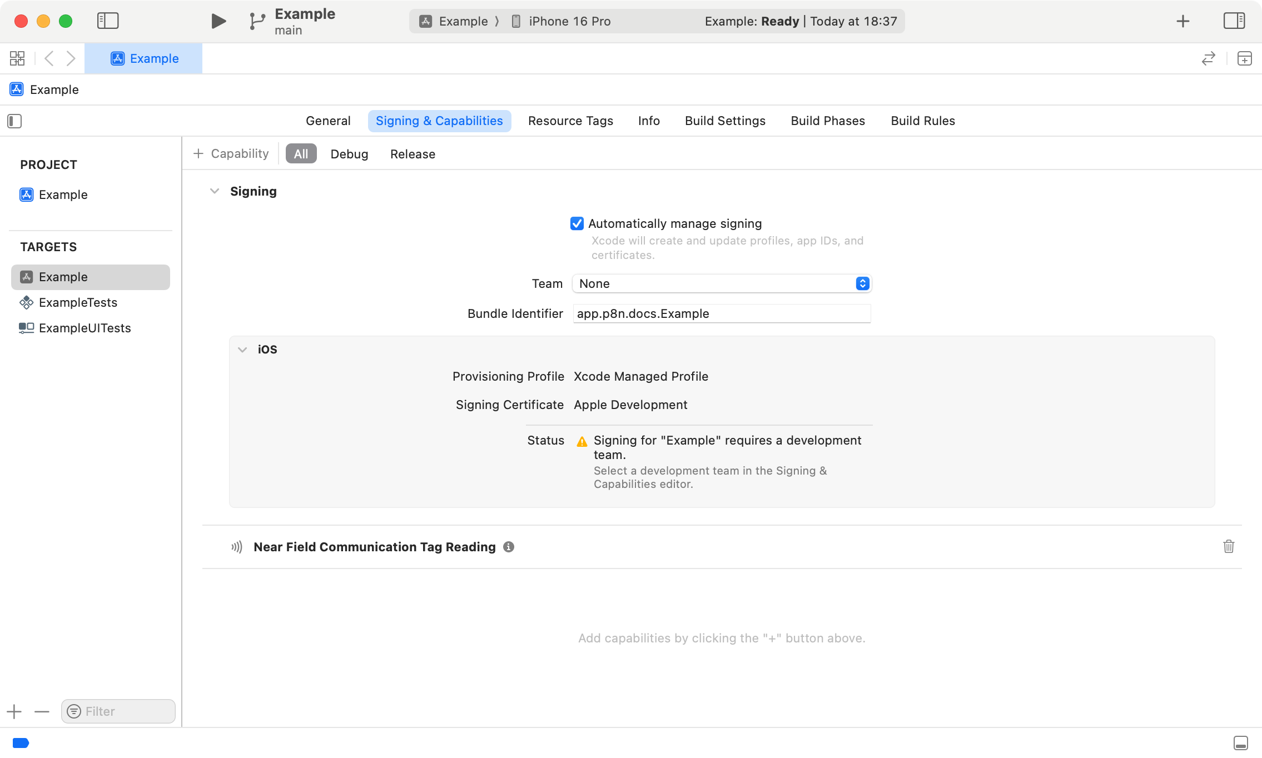
Task: Open the Team dropdown
Action: click(x=721, y=283)
